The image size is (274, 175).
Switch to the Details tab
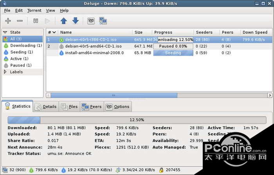click(46, 106)
